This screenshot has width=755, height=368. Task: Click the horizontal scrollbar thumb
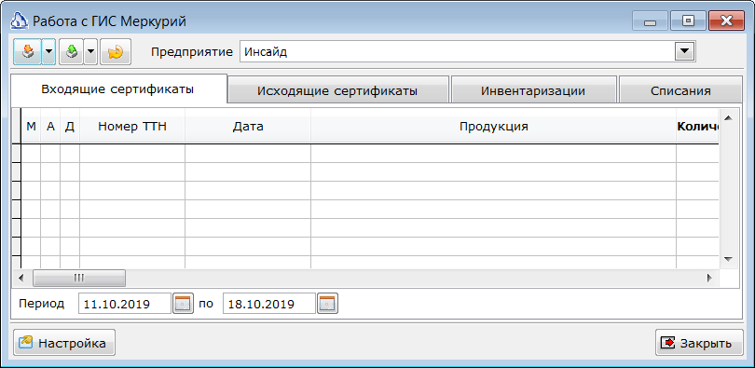[x=79, y=278]
